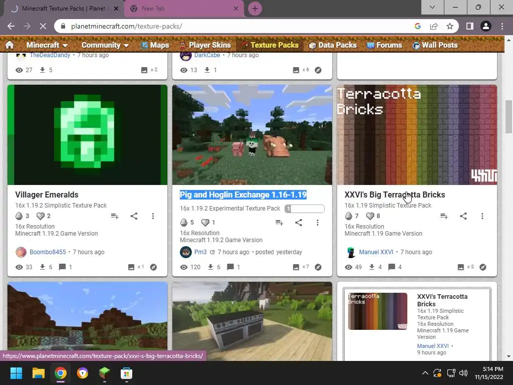
Task: Open more options for Pig and Hoglin Exchange
Action: click(317, 223)
